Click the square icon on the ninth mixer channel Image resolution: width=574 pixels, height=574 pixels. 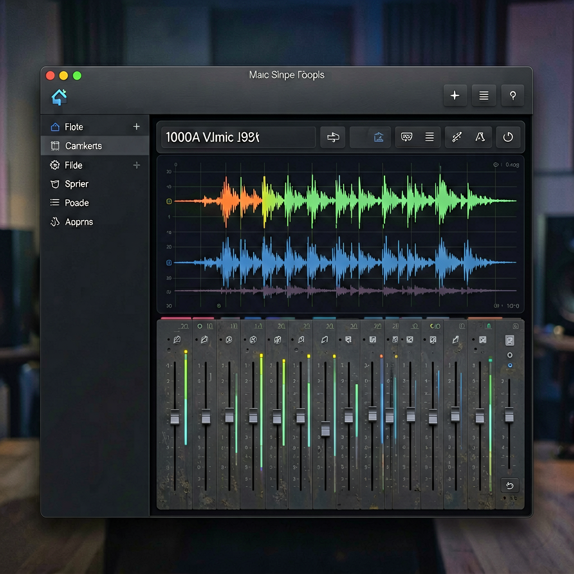pos(372,340)
